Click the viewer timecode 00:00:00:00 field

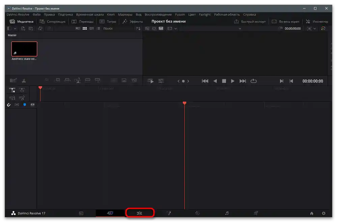pos(292,29)
